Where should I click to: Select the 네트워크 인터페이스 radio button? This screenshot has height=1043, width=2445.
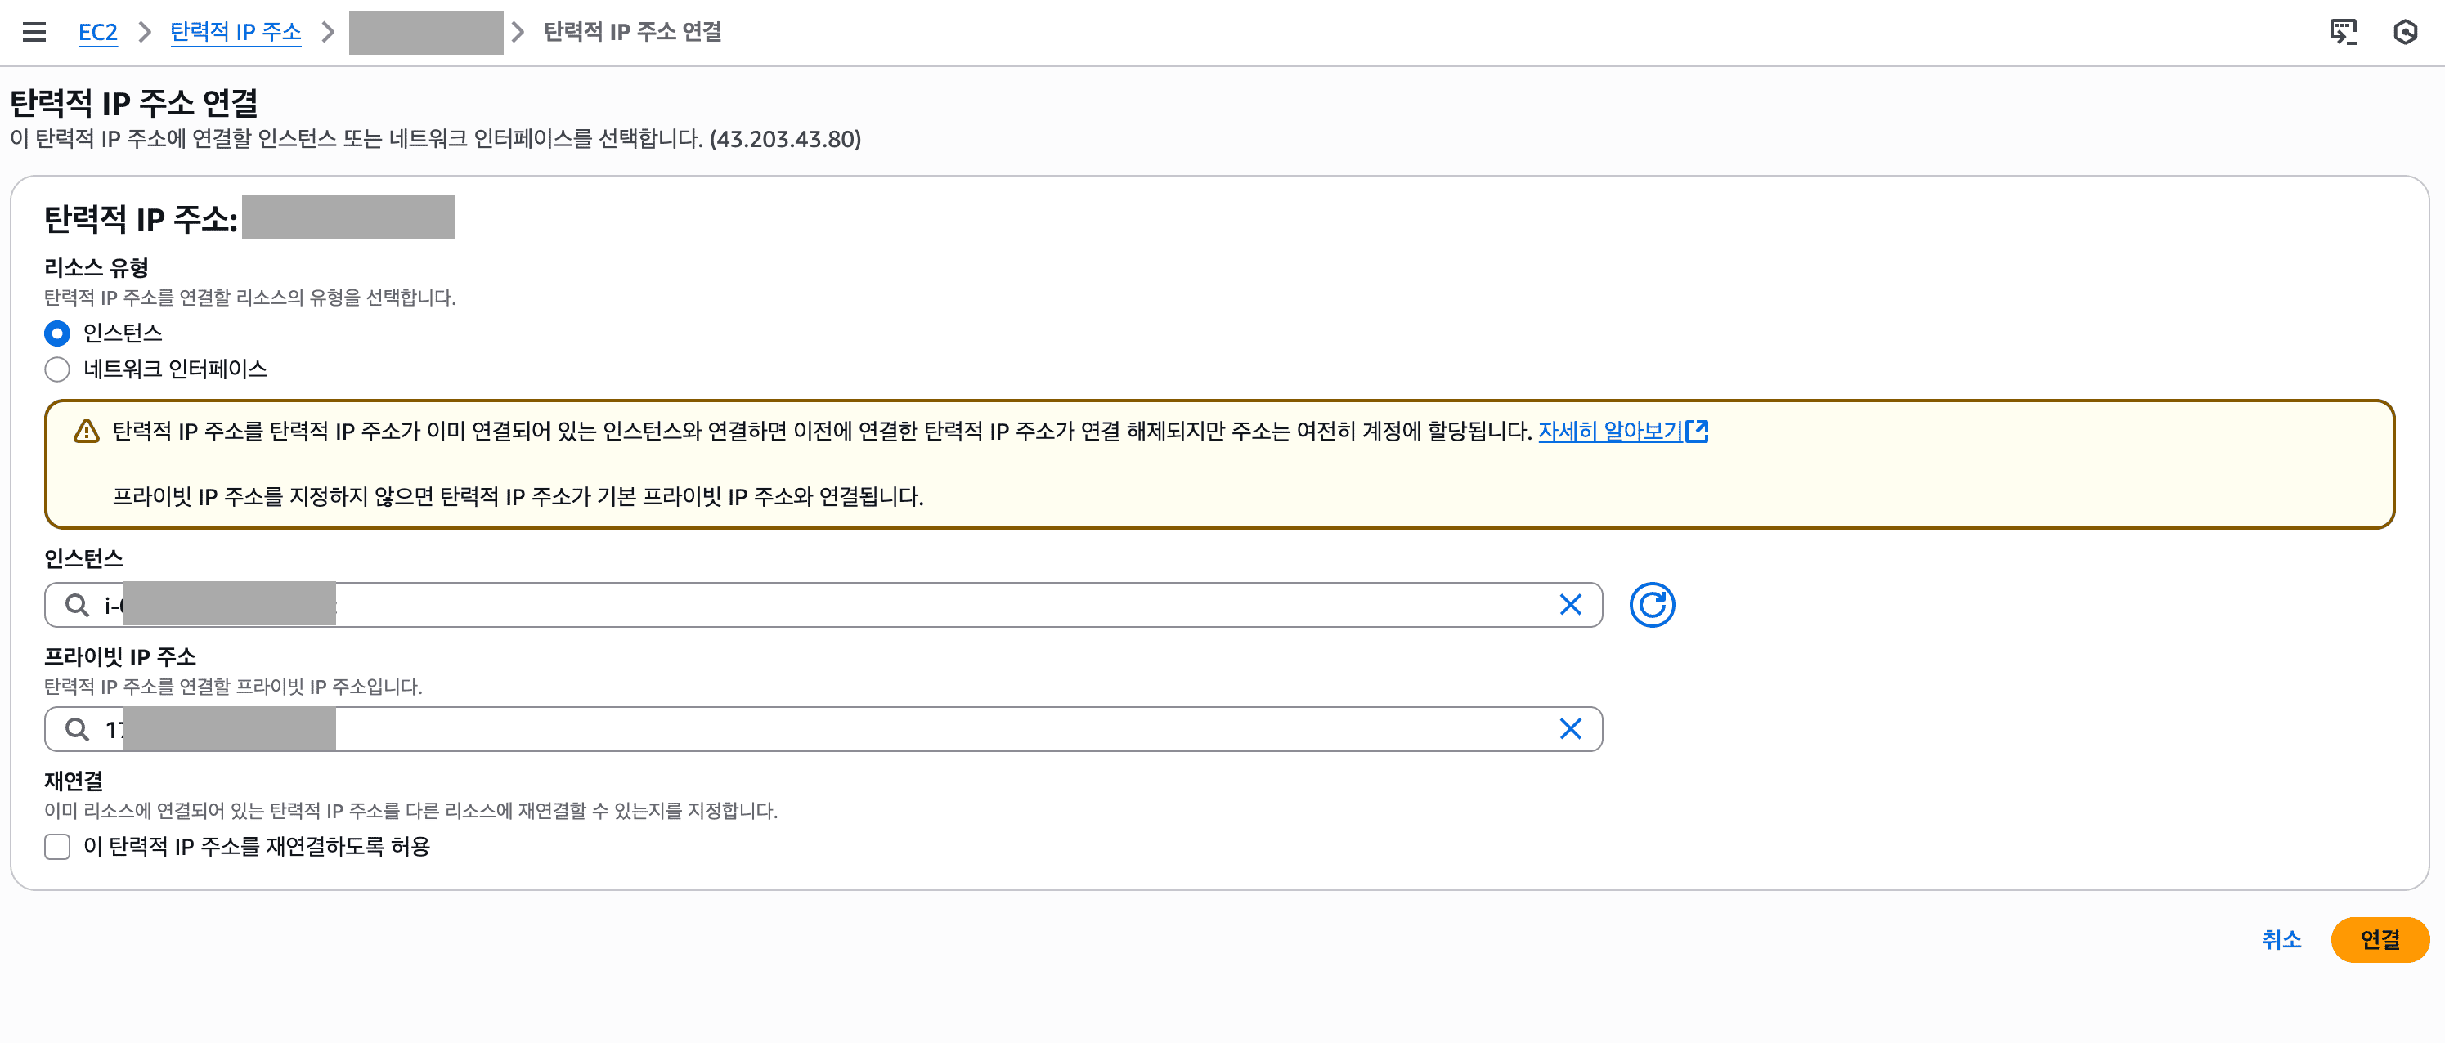point(57,369)
